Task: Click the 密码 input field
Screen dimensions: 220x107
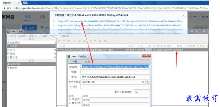Action: point(119,104)
